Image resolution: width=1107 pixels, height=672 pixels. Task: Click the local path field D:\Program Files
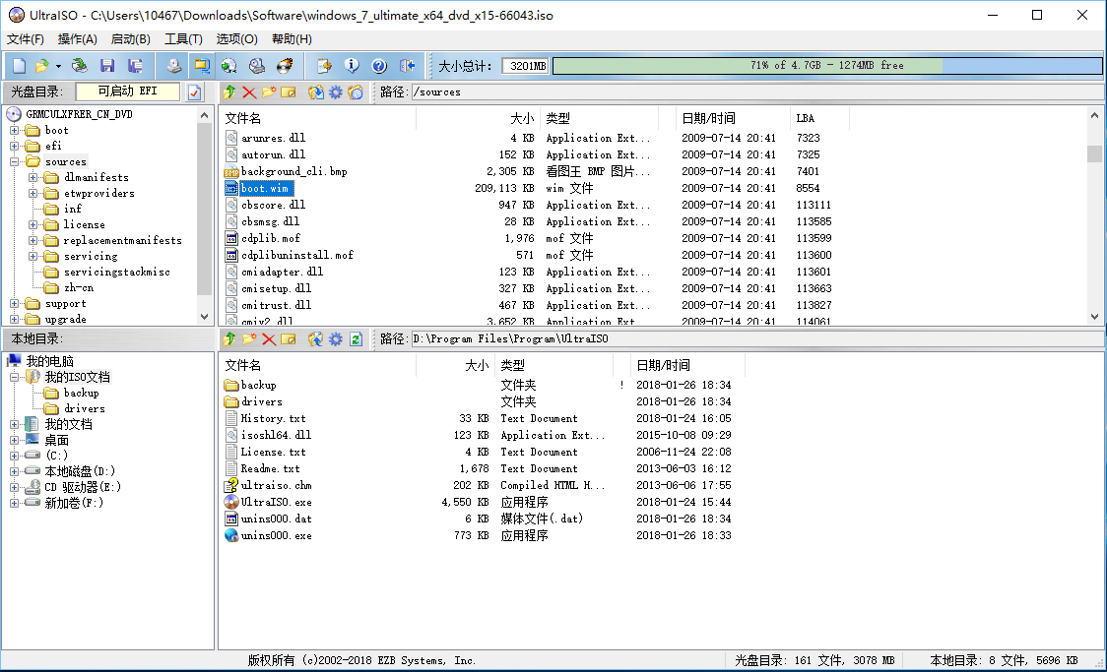click(x=757, y=339)
